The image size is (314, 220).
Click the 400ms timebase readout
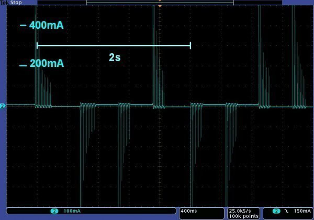pyautogui.click(x=188, y=211)
